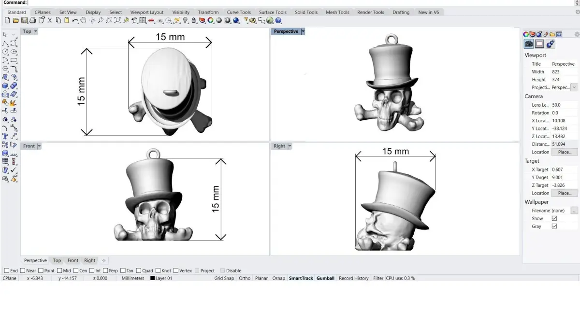Enable the Perp osnap checkbox
The width and height of the screenshot is (580, 326).
105,270
